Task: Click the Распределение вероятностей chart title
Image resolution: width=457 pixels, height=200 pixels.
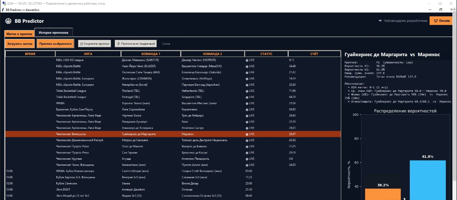Action: coord(405,111)
